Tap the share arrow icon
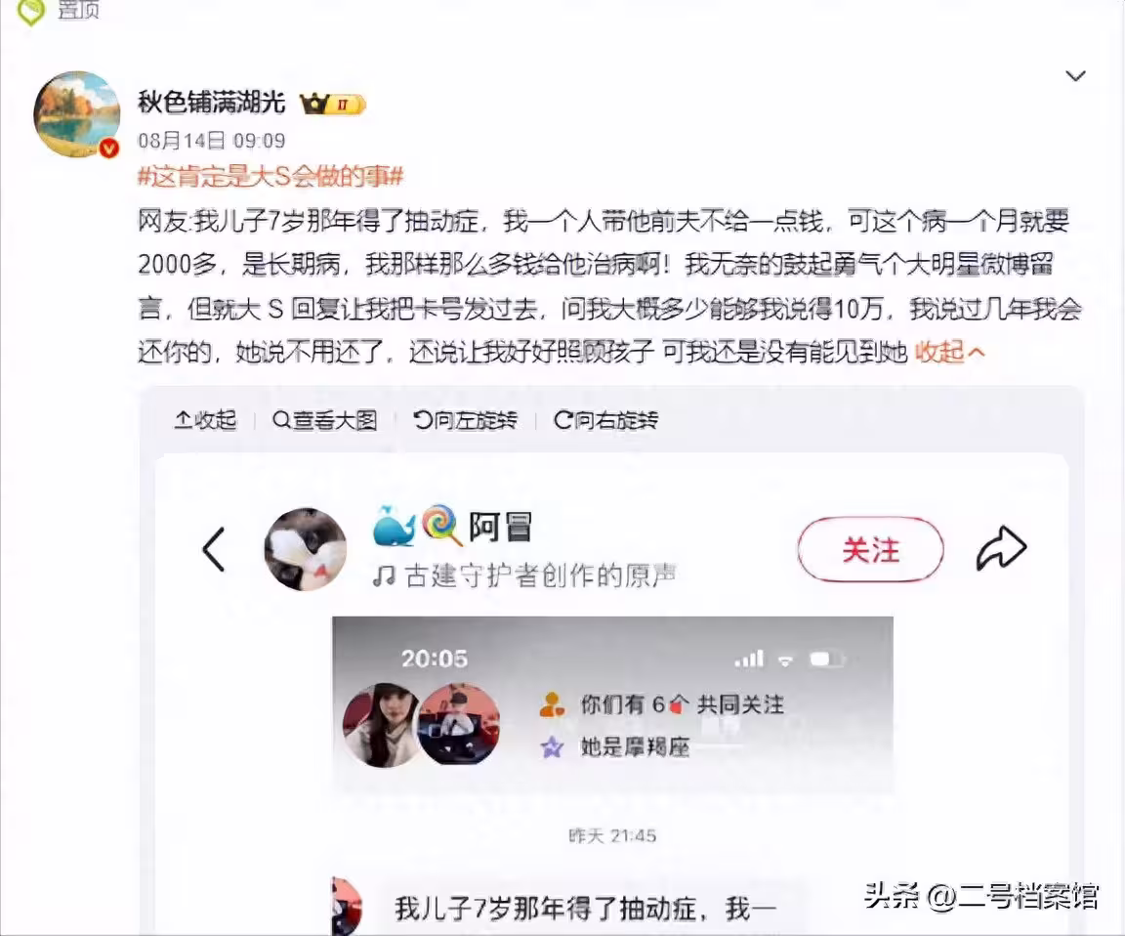This screenshot has width=1125, height=936. point(1002,549)
